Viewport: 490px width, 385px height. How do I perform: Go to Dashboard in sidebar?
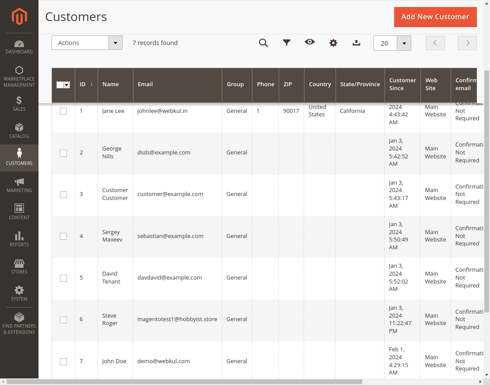click(19, 47)
